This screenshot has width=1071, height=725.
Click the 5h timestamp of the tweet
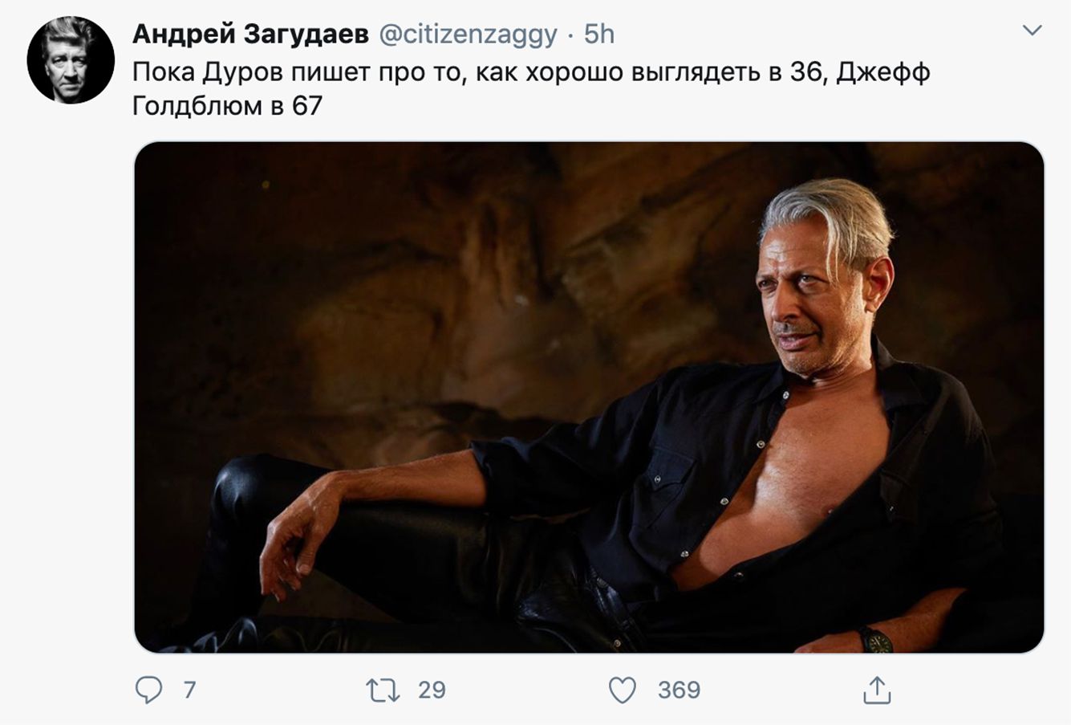coord(598,34)
